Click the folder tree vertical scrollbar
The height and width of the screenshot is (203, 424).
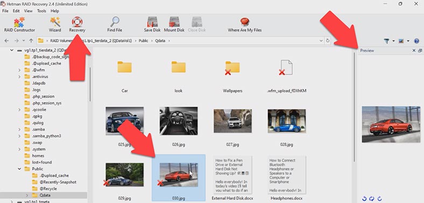(x=90, y=84)
